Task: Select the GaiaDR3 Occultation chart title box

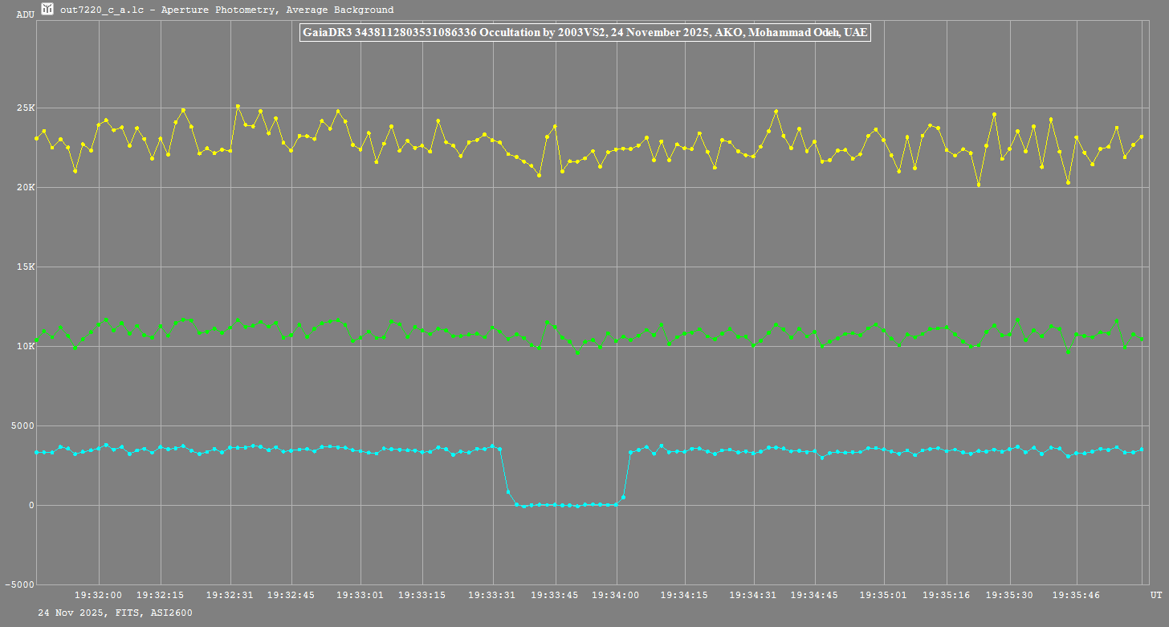Action: [x=584, y=33]
